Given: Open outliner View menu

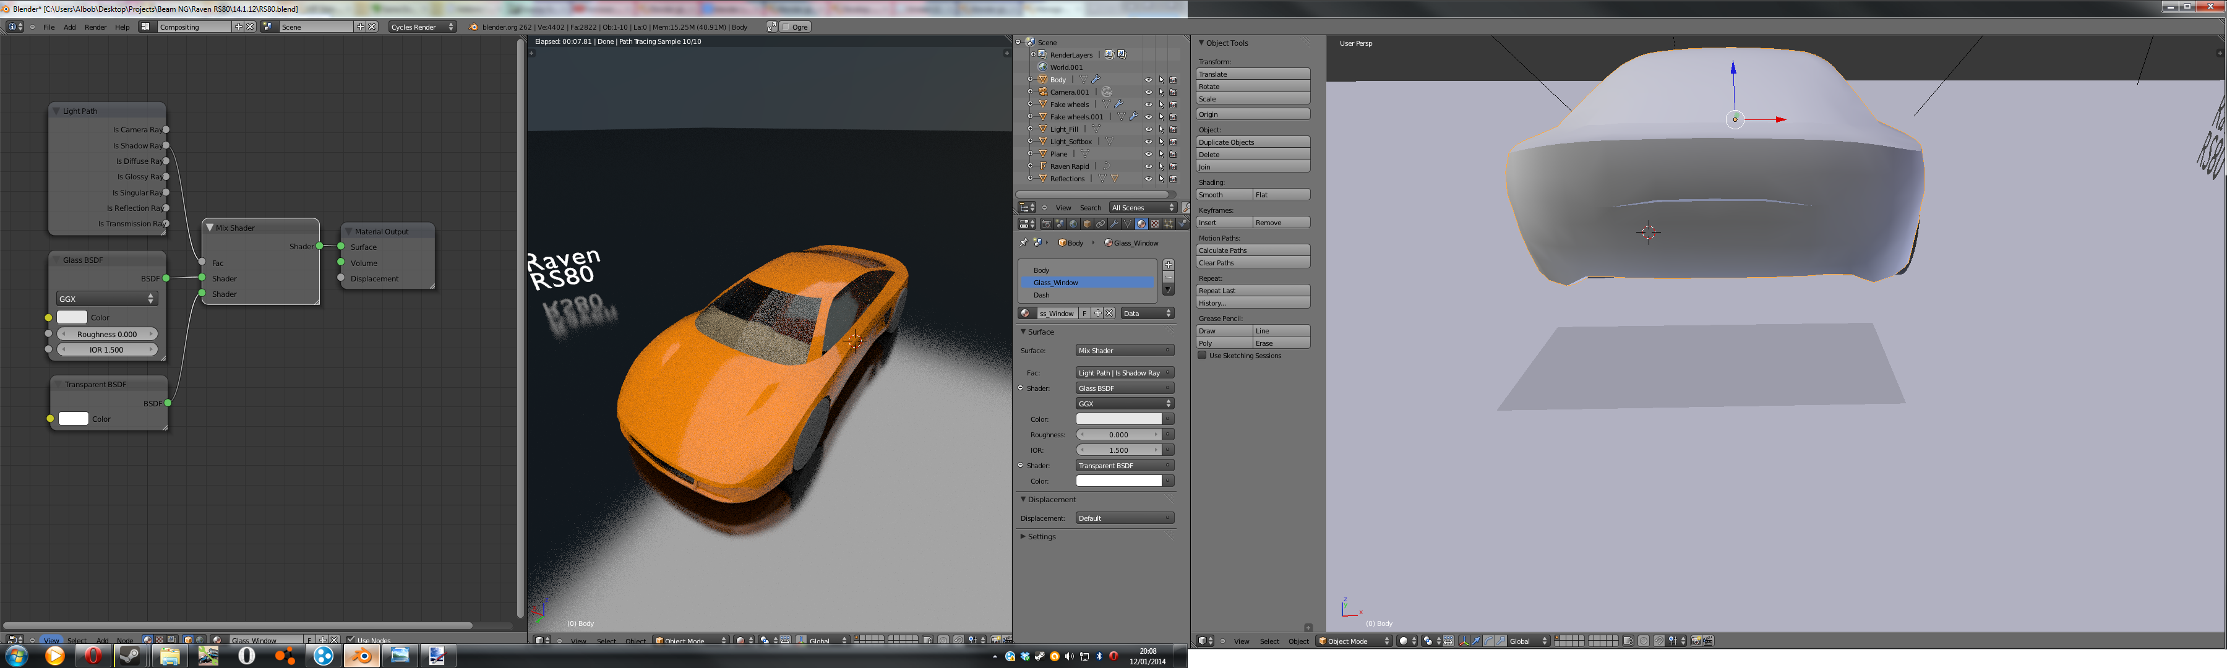Looking at the screenshot, I should click(1063, 207).
